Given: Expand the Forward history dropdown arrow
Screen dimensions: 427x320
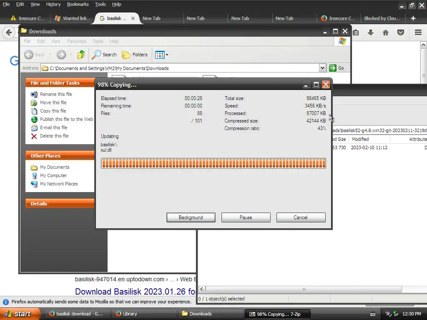Looking at the screenshot, I should pyautogui.click(x=71, y=55).
